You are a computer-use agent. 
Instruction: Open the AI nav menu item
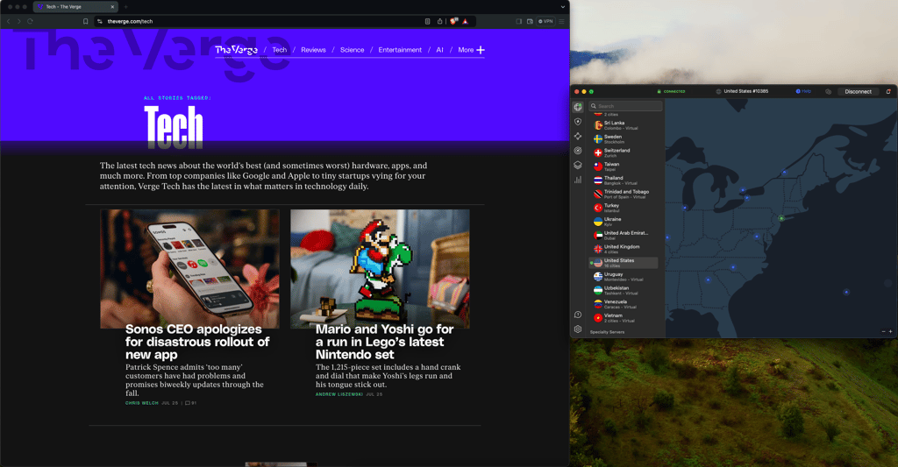pos(440,50)
